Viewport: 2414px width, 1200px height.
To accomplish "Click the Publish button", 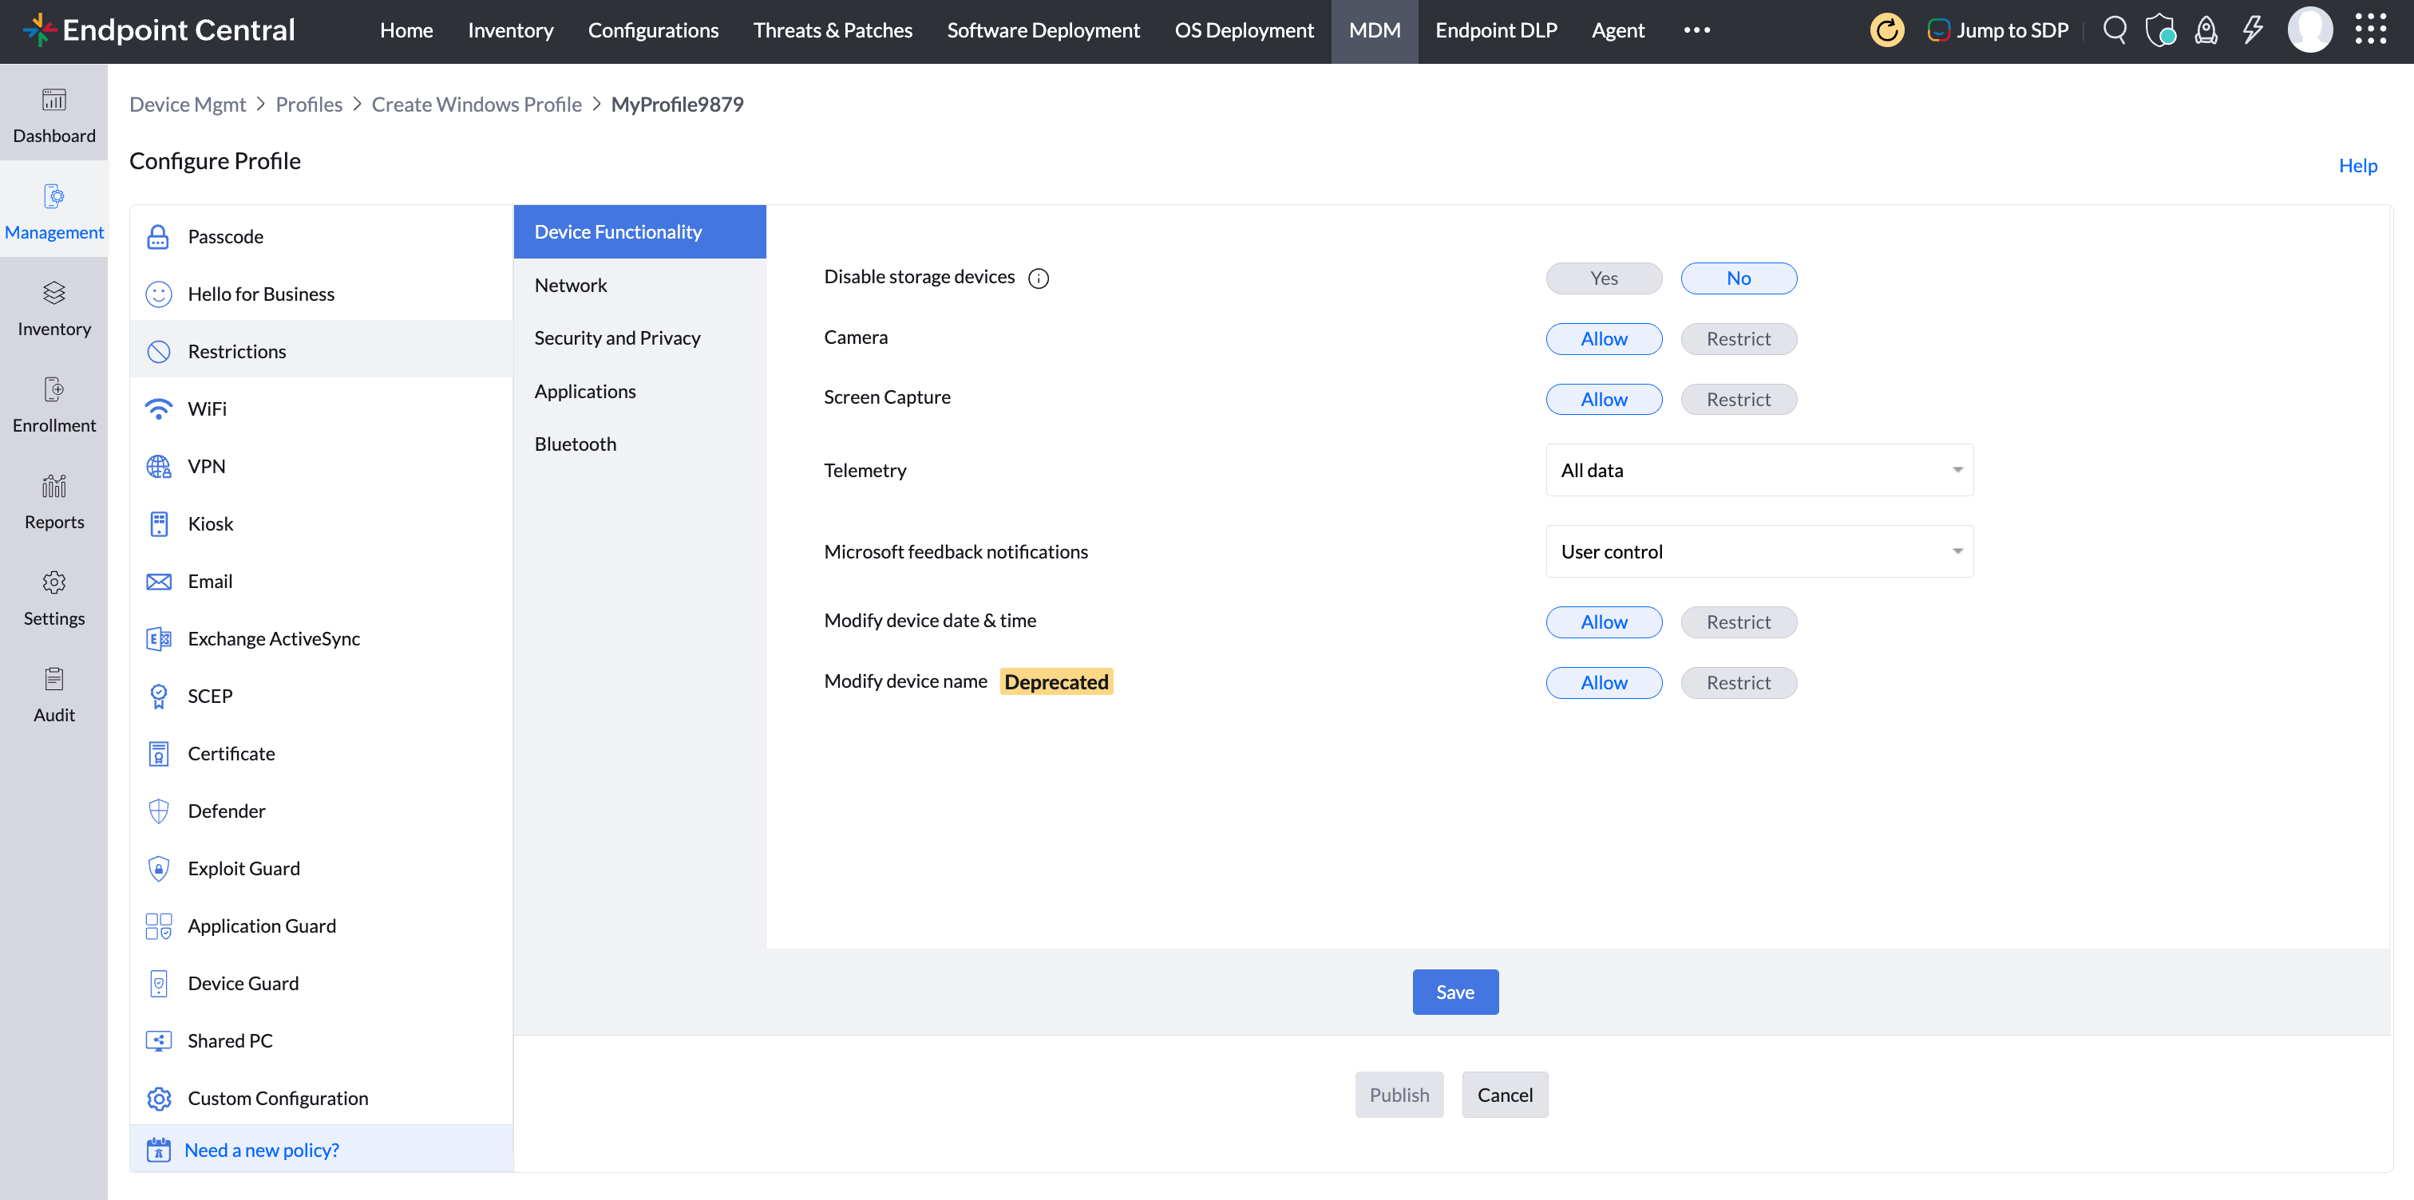I will pos(1399,1095).
